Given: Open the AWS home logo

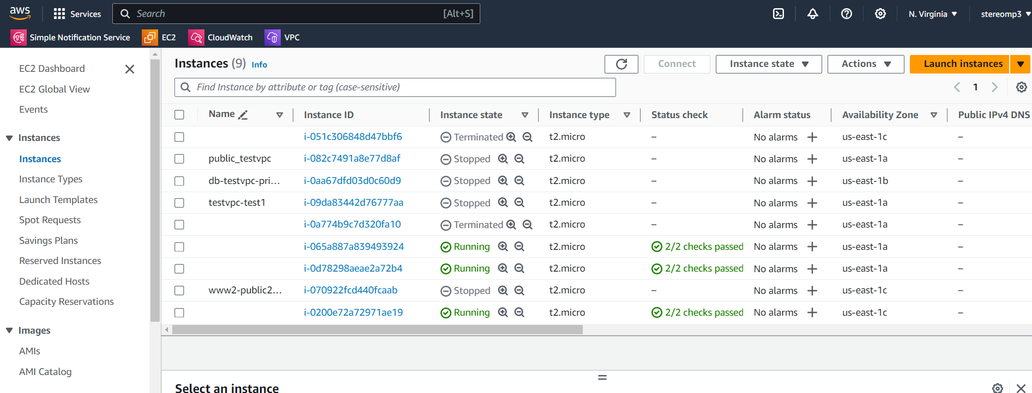Looking at the screenshot, I should pyautogui.click(x=20, y=13).
